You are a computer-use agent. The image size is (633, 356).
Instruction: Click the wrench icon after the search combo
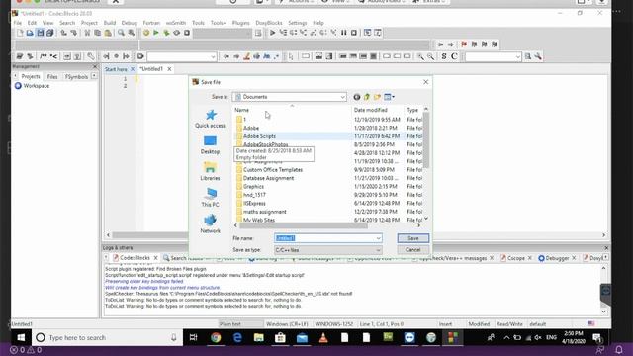click(538, 56)
